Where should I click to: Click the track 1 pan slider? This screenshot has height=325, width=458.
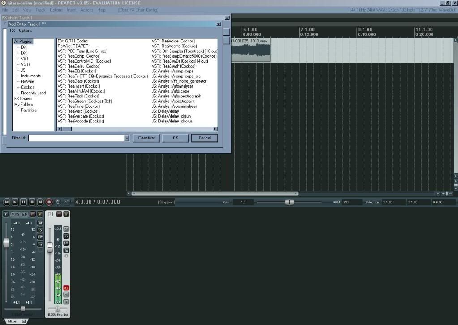point(58,308)
